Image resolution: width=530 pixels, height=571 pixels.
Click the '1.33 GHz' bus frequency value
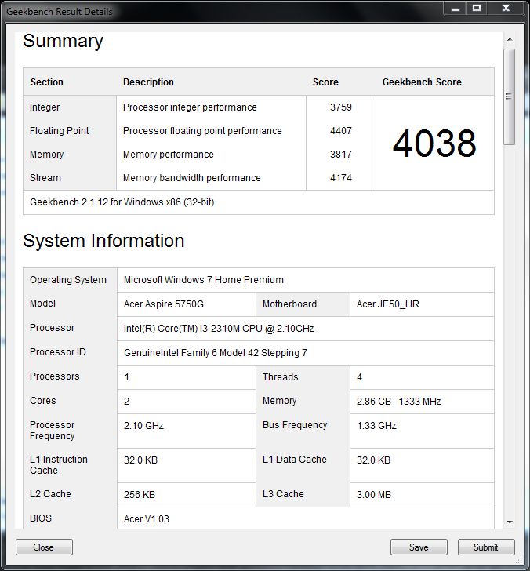pyautogui.click(x=376, y=426)
